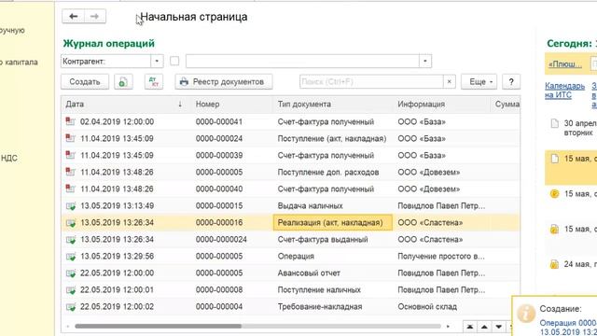Image resolution: width=597 pixels, height=336 pixels.
Task: Click the Журнал операций heading
Action: [x=109, y=44]
